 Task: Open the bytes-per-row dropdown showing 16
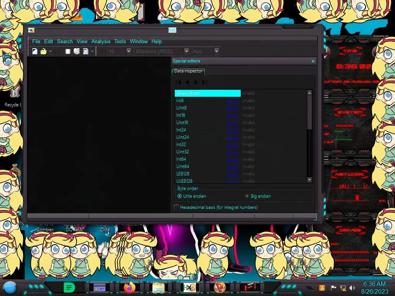[128, 51]
